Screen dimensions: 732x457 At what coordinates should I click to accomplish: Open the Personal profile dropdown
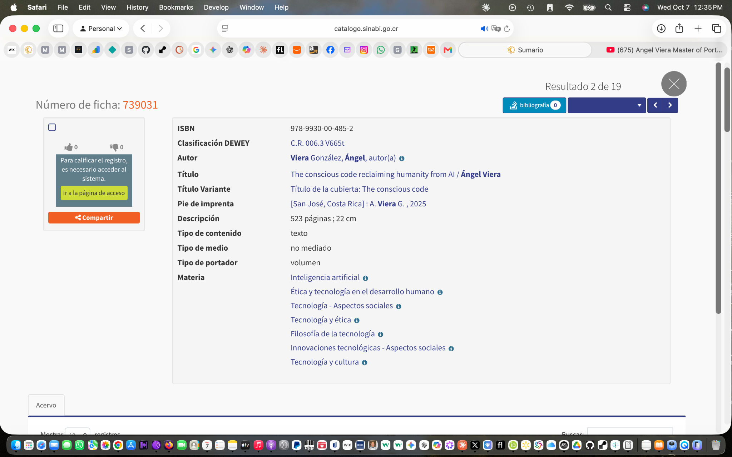101,29
